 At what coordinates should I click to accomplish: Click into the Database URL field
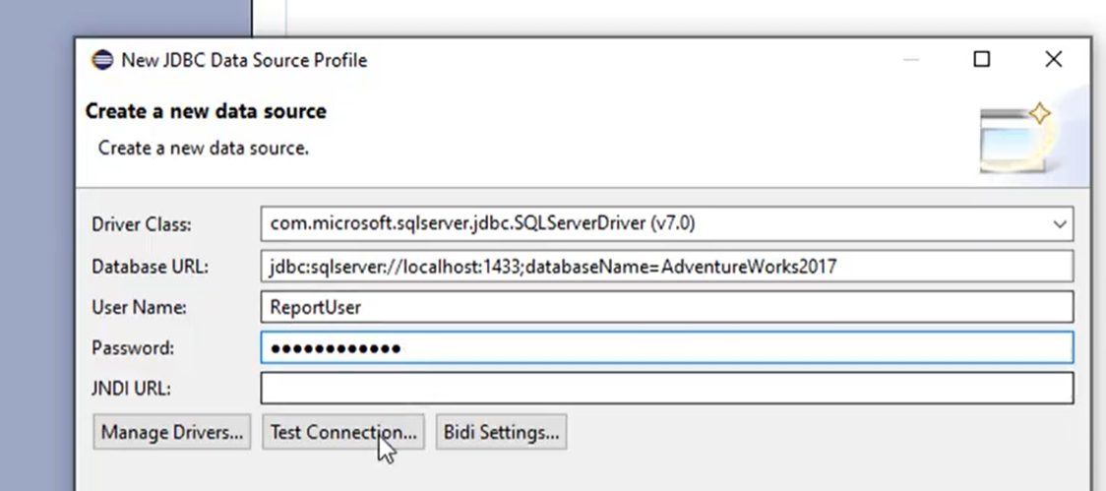(666, 267)
